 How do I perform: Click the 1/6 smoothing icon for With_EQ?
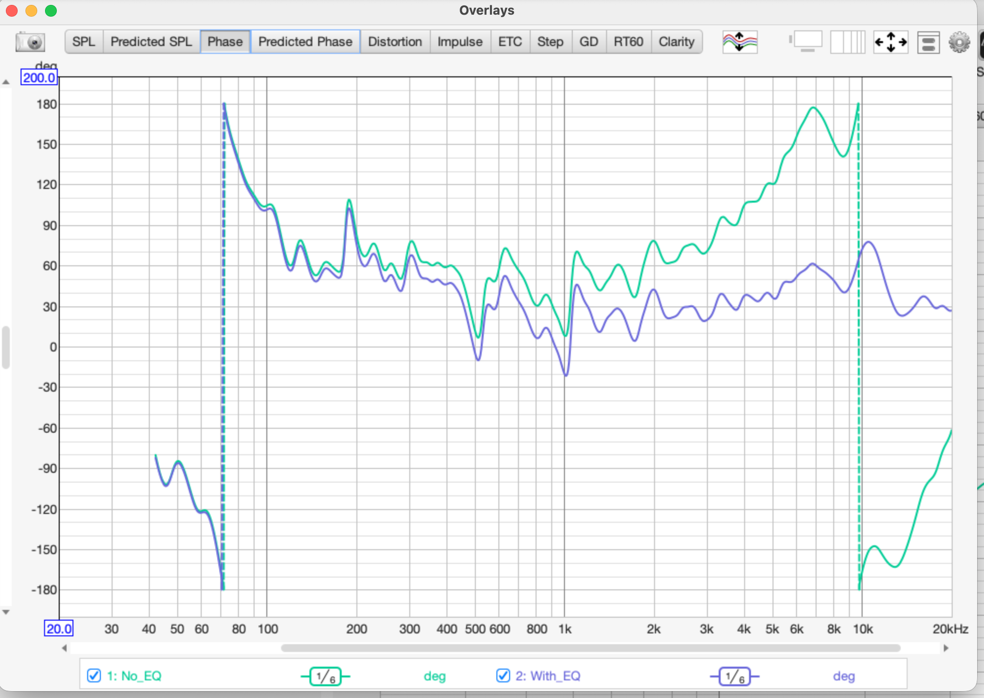pyautogui.click(x=734, y=676)
